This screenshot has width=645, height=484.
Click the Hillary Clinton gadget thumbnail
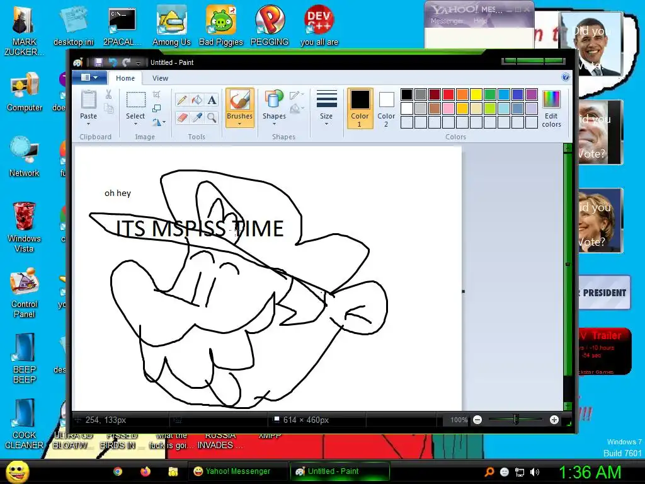click(x=600, y=220)
